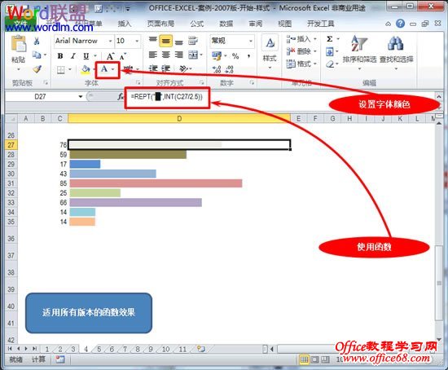448x370 pixels.
Task: Open sheet tab 5
Action: click(99, 349)
